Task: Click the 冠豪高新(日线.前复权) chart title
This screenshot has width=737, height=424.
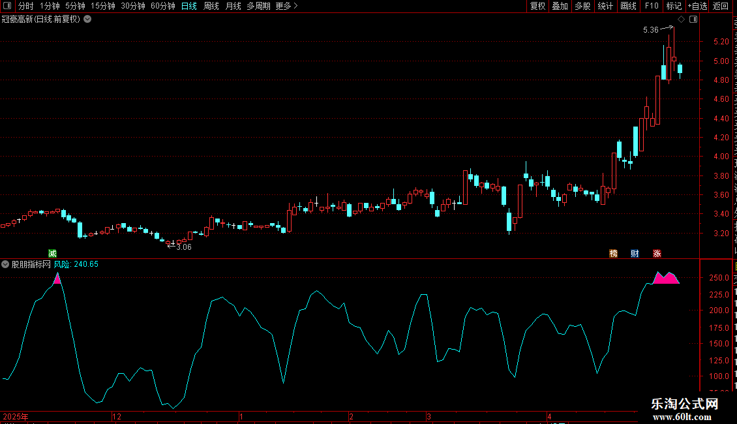Action: click(41, 20)
